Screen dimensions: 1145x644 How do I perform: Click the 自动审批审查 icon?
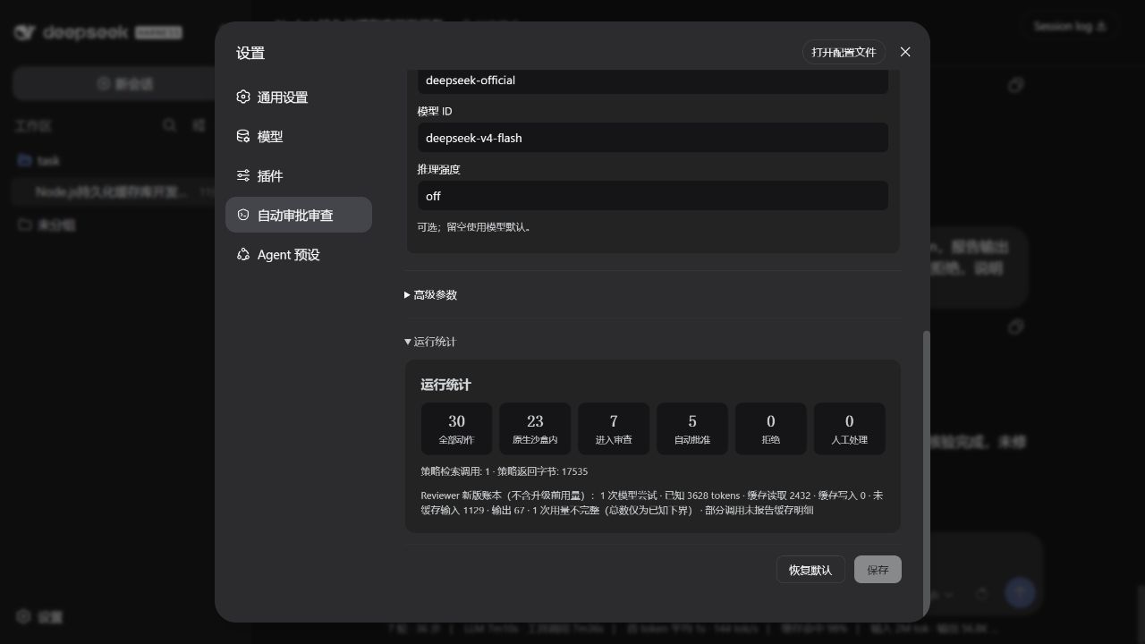click(243, 215)
